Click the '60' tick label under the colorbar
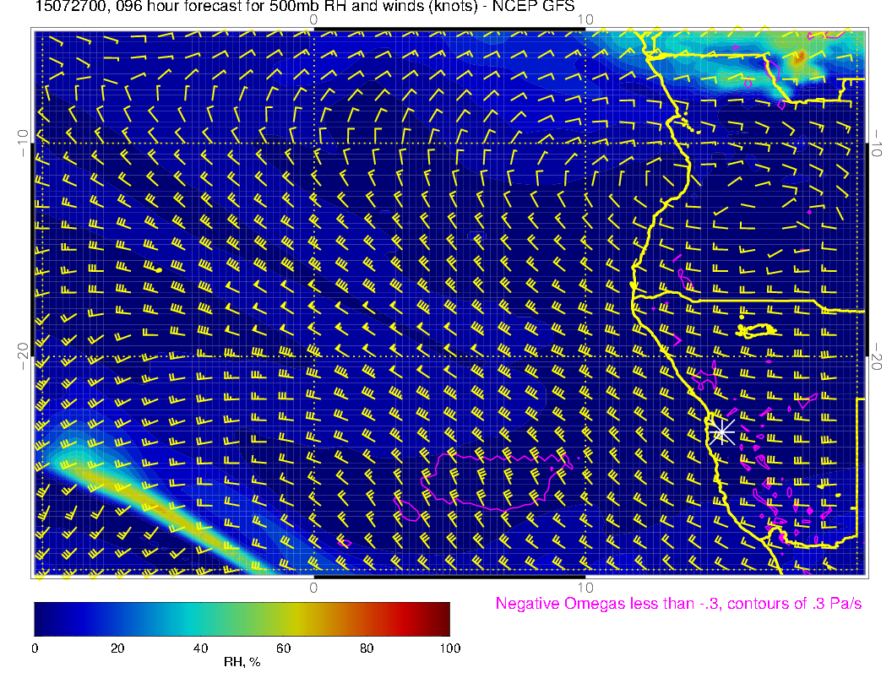The width and height of the screenshot is (892, 689). pos(283,648)
